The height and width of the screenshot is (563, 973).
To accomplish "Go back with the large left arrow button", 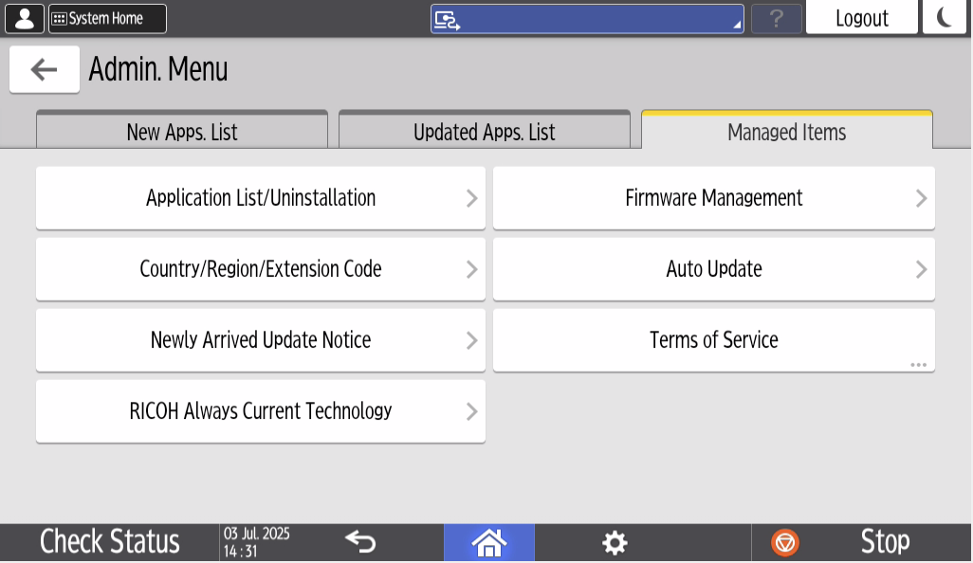I will 44,68.
